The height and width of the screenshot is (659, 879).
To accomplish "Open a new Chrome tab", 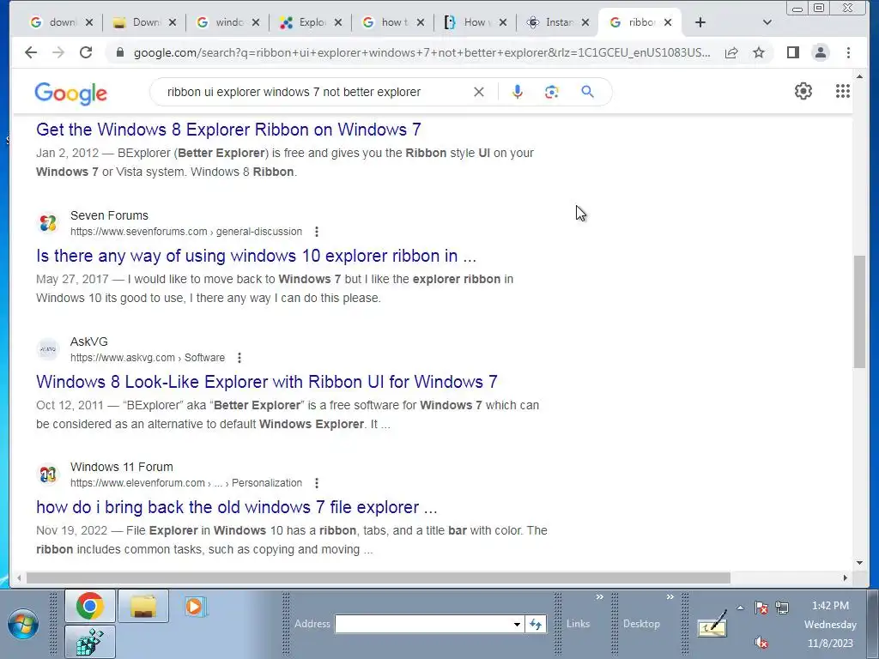I will click(x=700, y=22).
